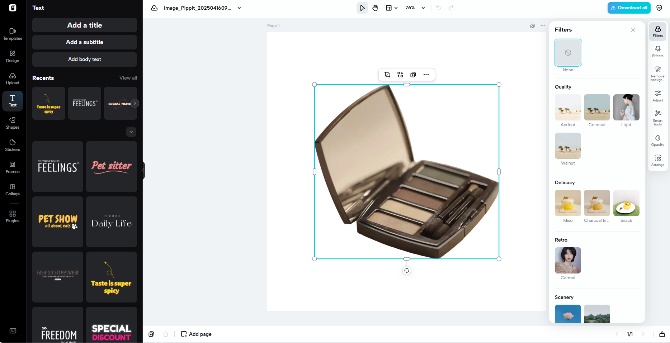670x343 pixels.
Task: Apply the Miso filter
Action: (x=568, y=203)
